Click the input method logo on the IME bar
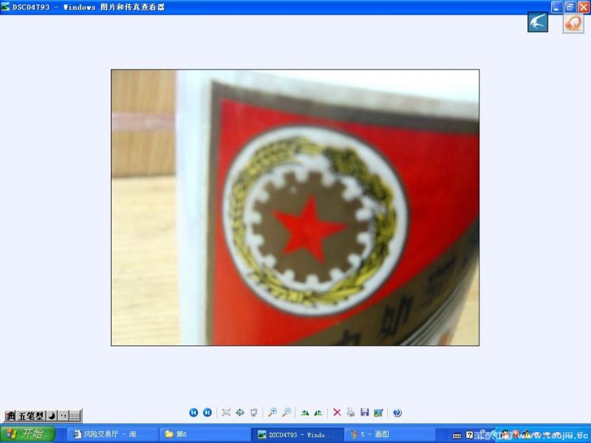This screenshot has height=443, width=591. point(10,416)
